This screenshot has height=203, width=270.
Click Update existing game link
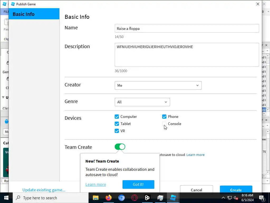(44, 190)
